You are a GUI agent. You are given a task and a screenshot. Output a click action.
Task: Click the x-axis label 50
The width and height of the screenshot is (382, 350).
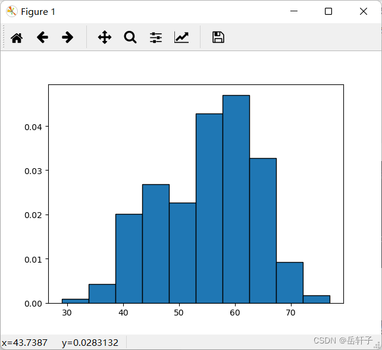[179, 313]
